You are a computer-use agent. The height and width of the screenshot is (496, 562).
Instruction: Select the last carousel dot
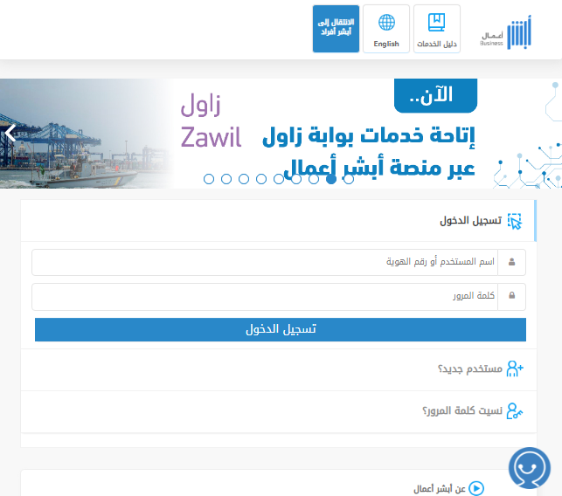[349, 179]
